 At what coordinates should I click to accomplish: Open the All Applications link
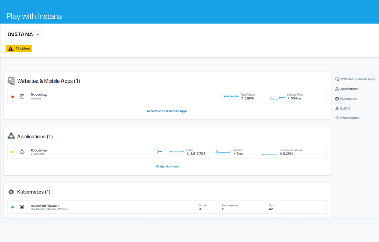tap(167, 166)
